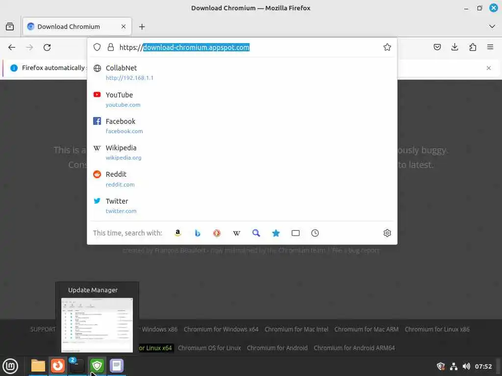Save page to Pocket
Viewport: 502px width, 376px height.
pos(437,47)
